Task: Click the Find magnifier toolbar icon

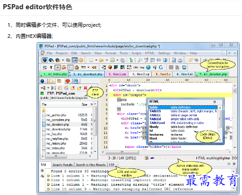Action: click(x=140, y=60)
